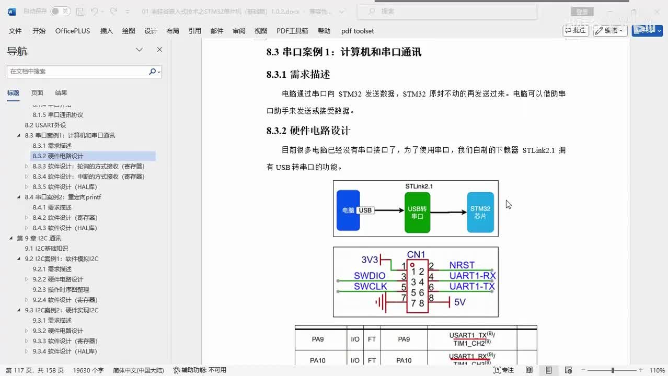668x376 pixels.
Task: Click the 19630 个字 word count
Action: 88,370
